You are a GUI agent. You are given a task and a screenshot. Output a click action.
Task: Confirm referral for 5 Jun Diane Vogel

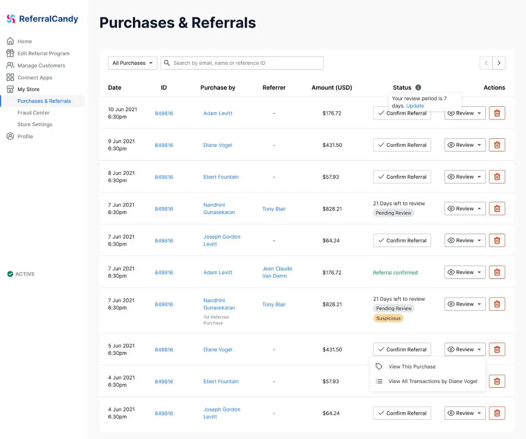point(402,349)
